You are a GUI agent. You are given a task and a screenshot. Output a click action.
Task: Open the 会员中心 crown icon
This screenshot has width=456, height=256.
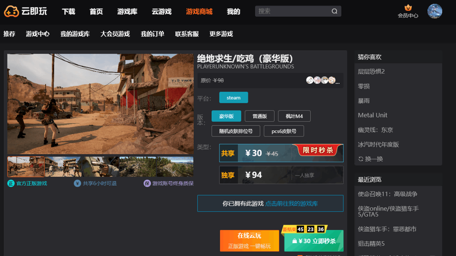click(408, 8)
